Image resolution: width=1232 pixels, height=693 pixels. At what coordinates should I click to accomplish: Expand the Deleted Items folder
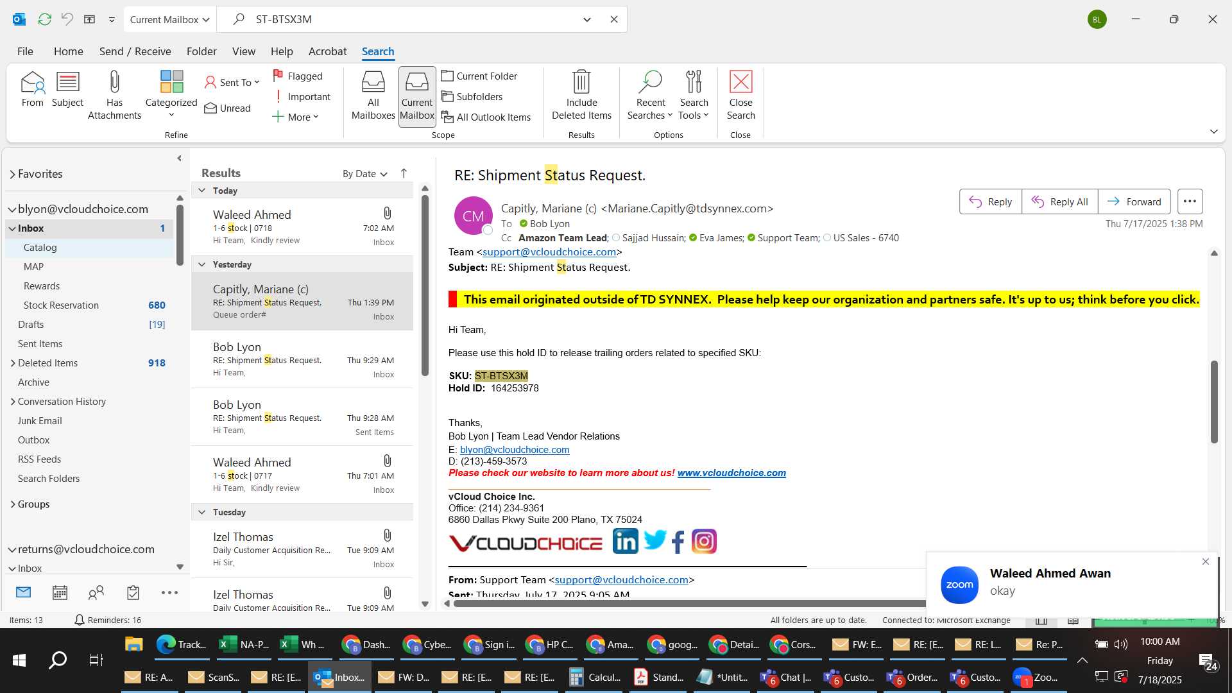[x=13, y=363]
